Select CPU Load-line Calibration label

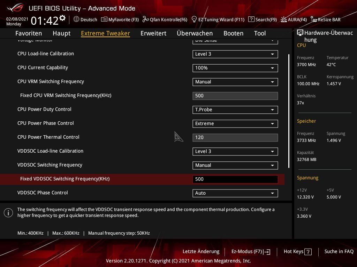pyautogui.click(x=46, y=54)
